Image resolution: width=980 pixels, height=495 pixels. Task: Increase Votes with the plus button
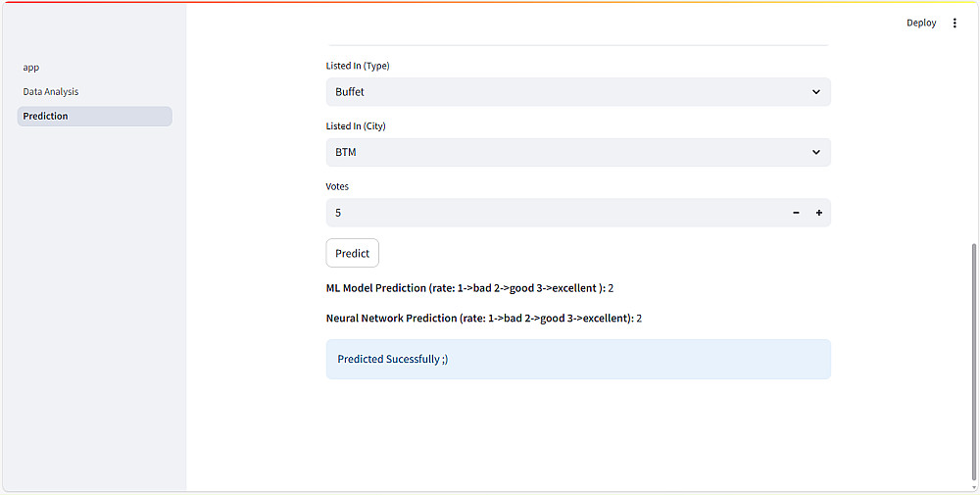818,213
